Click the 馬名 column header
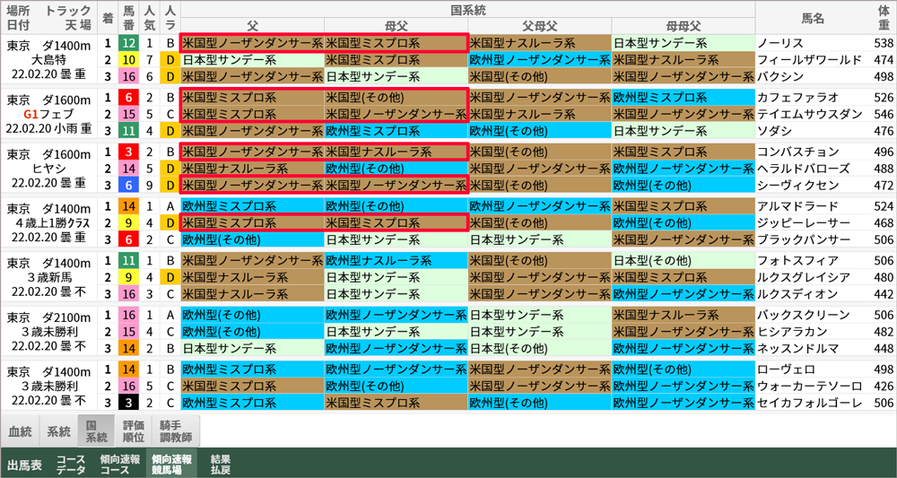The width and height of the screenshot is (897, 478). point(813,18)
